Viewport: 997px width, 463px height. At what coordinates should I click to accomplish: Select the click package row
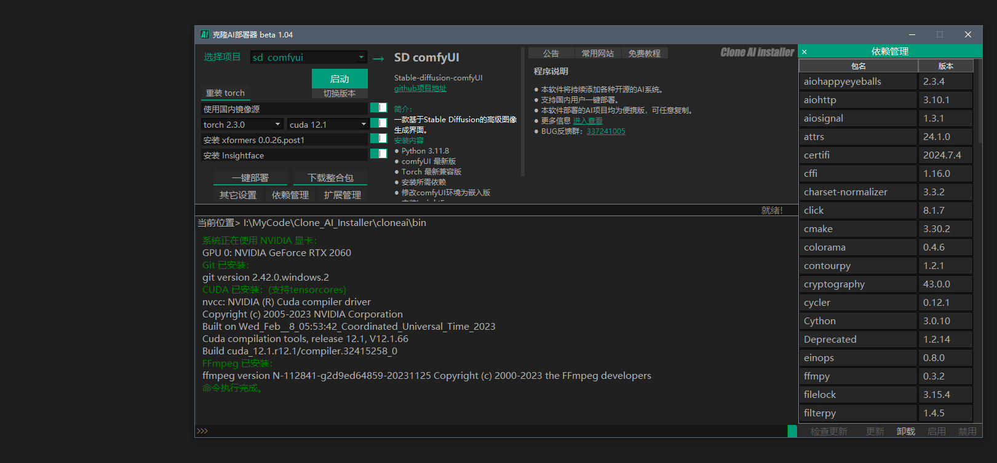886,211
